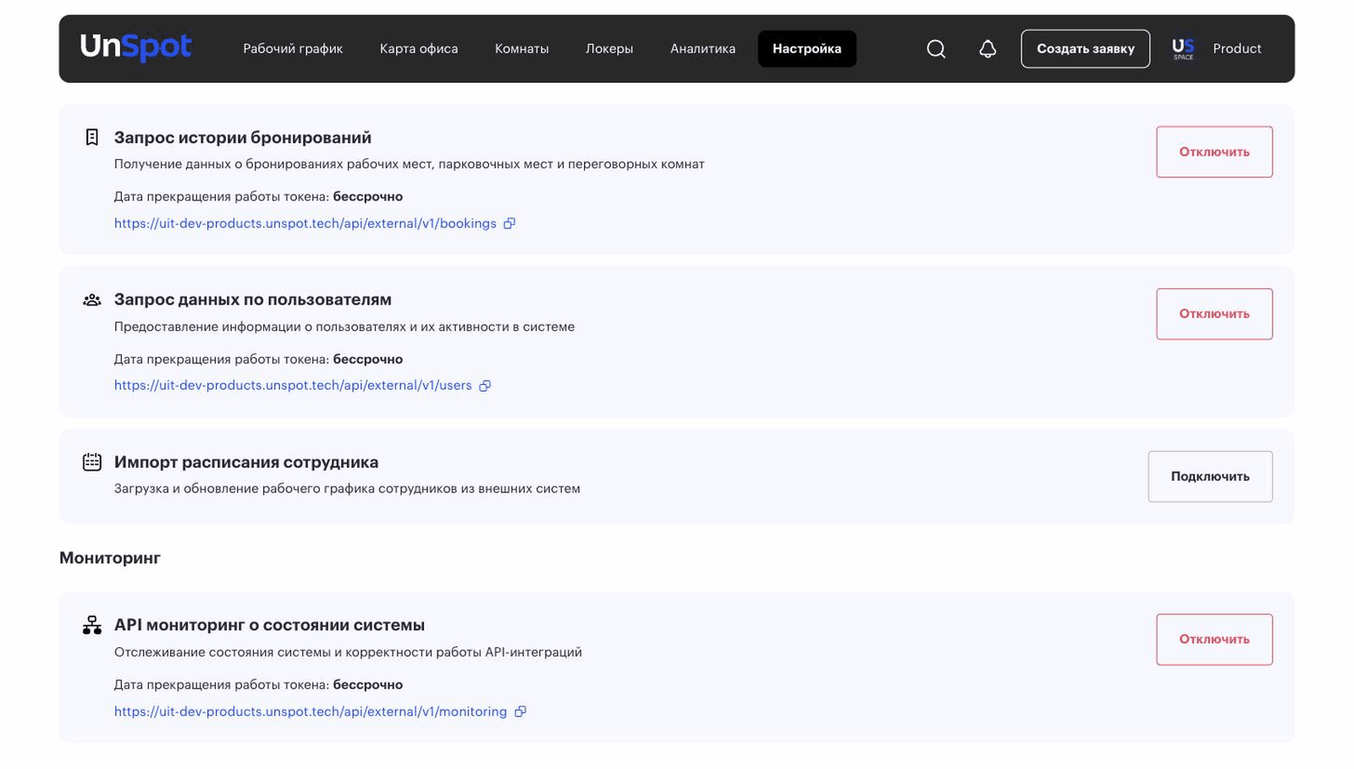
Task: Click the US Space profile avatar
Action: (1183, 49)
